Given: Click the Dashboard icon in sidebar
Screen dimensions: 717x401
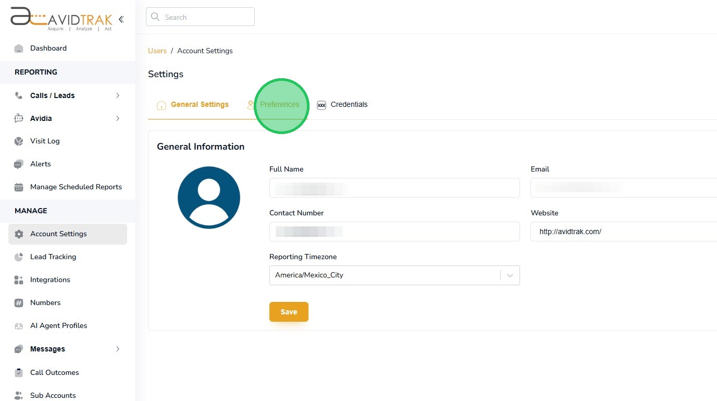Looking at the screenshot, I should (x=19, y=48).
